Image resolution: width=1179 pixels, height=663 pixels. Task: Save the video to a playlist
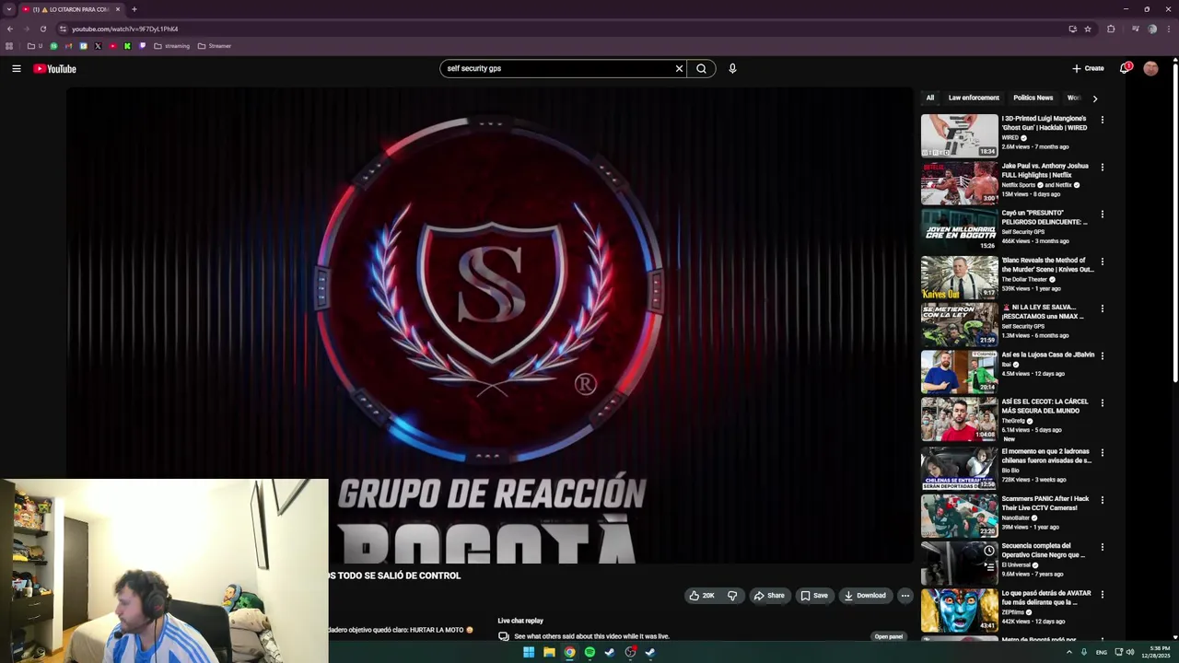813,596
